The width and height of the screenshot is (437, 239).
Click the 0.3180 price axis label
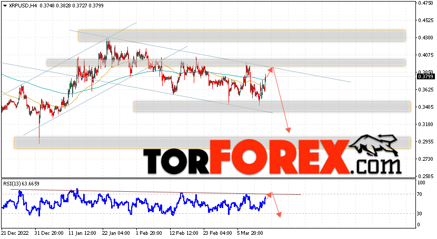coord(426,124)
